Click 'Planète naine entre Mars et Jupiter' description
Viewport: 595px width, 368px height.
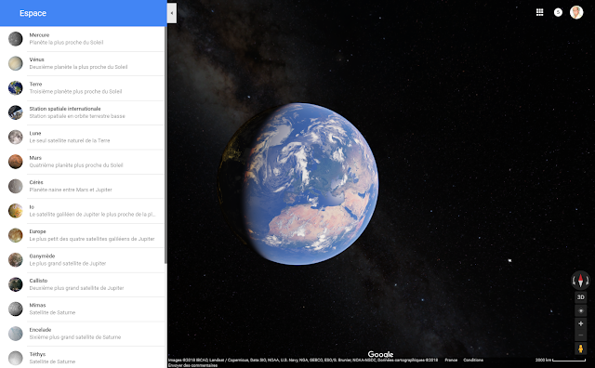[x=71, y=190]
